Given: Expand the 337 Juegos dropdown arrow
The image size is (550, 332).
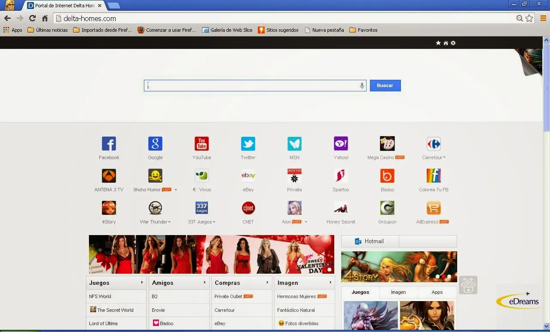Looking at the screenshot, I should click(x=214, y=222).
